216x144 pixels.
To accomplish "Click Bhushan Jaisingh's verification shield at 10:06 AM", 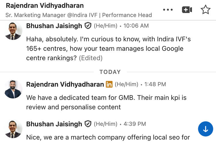I will coord(88,26).
